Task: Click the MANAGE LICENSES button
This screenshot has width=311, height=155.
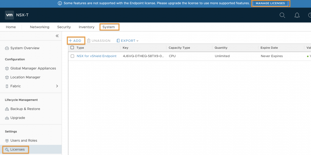Action: click(270, 3)
